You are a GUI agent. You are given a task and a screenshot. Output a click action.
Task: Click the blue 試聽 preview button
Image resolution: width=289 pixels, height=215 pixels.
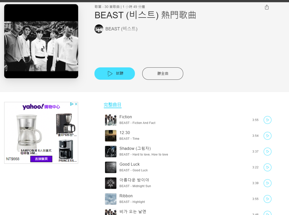[115, 73]
